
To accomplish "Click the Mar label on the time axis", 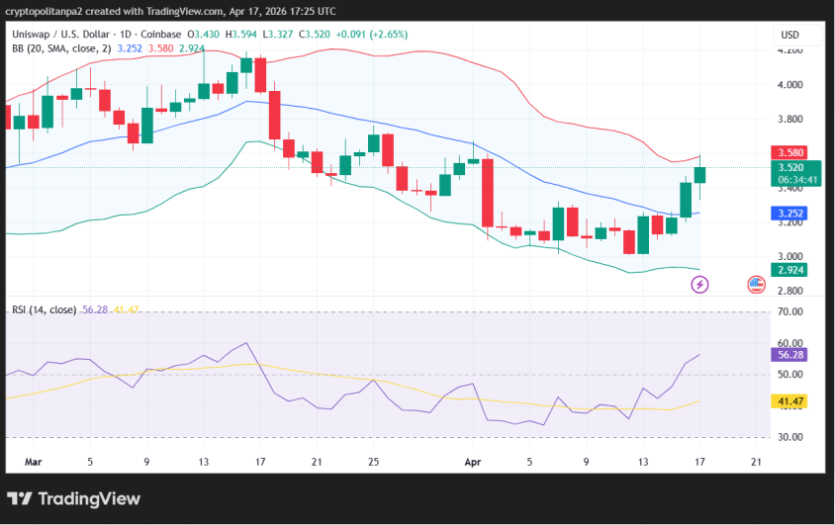I will pyautogui.click(x=34, y=461).
